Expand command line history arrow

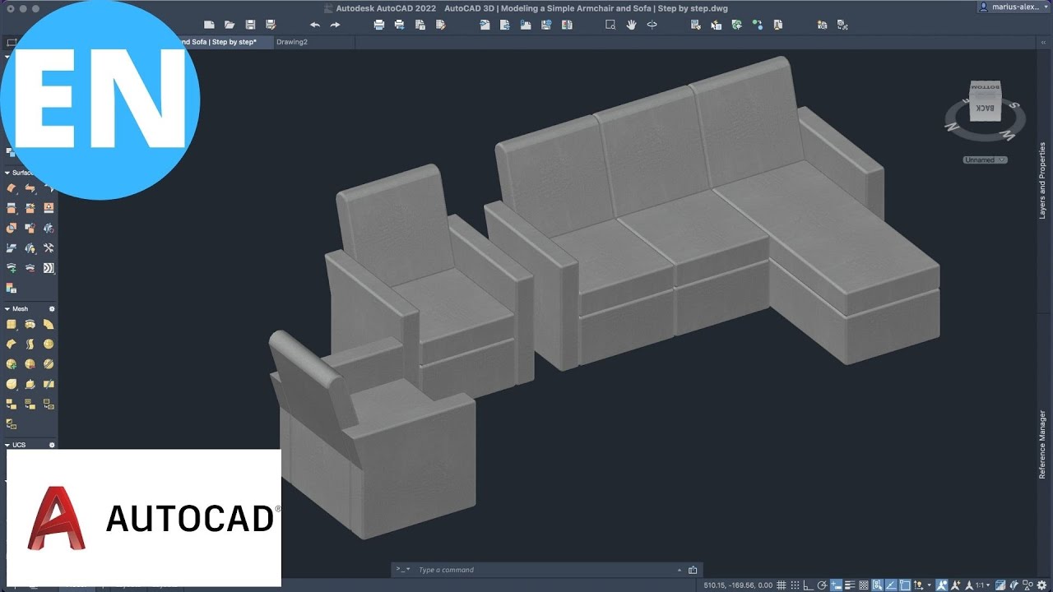click(x=680, y=570)
